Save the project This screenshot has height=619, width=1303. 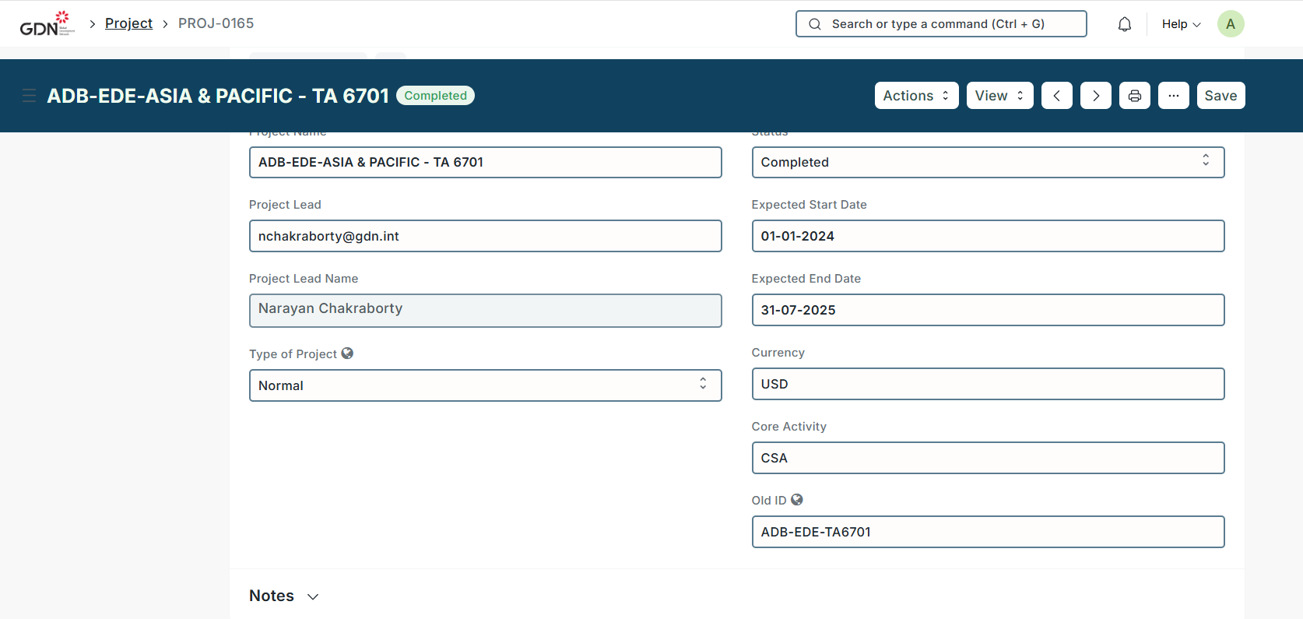point(1220,96)
